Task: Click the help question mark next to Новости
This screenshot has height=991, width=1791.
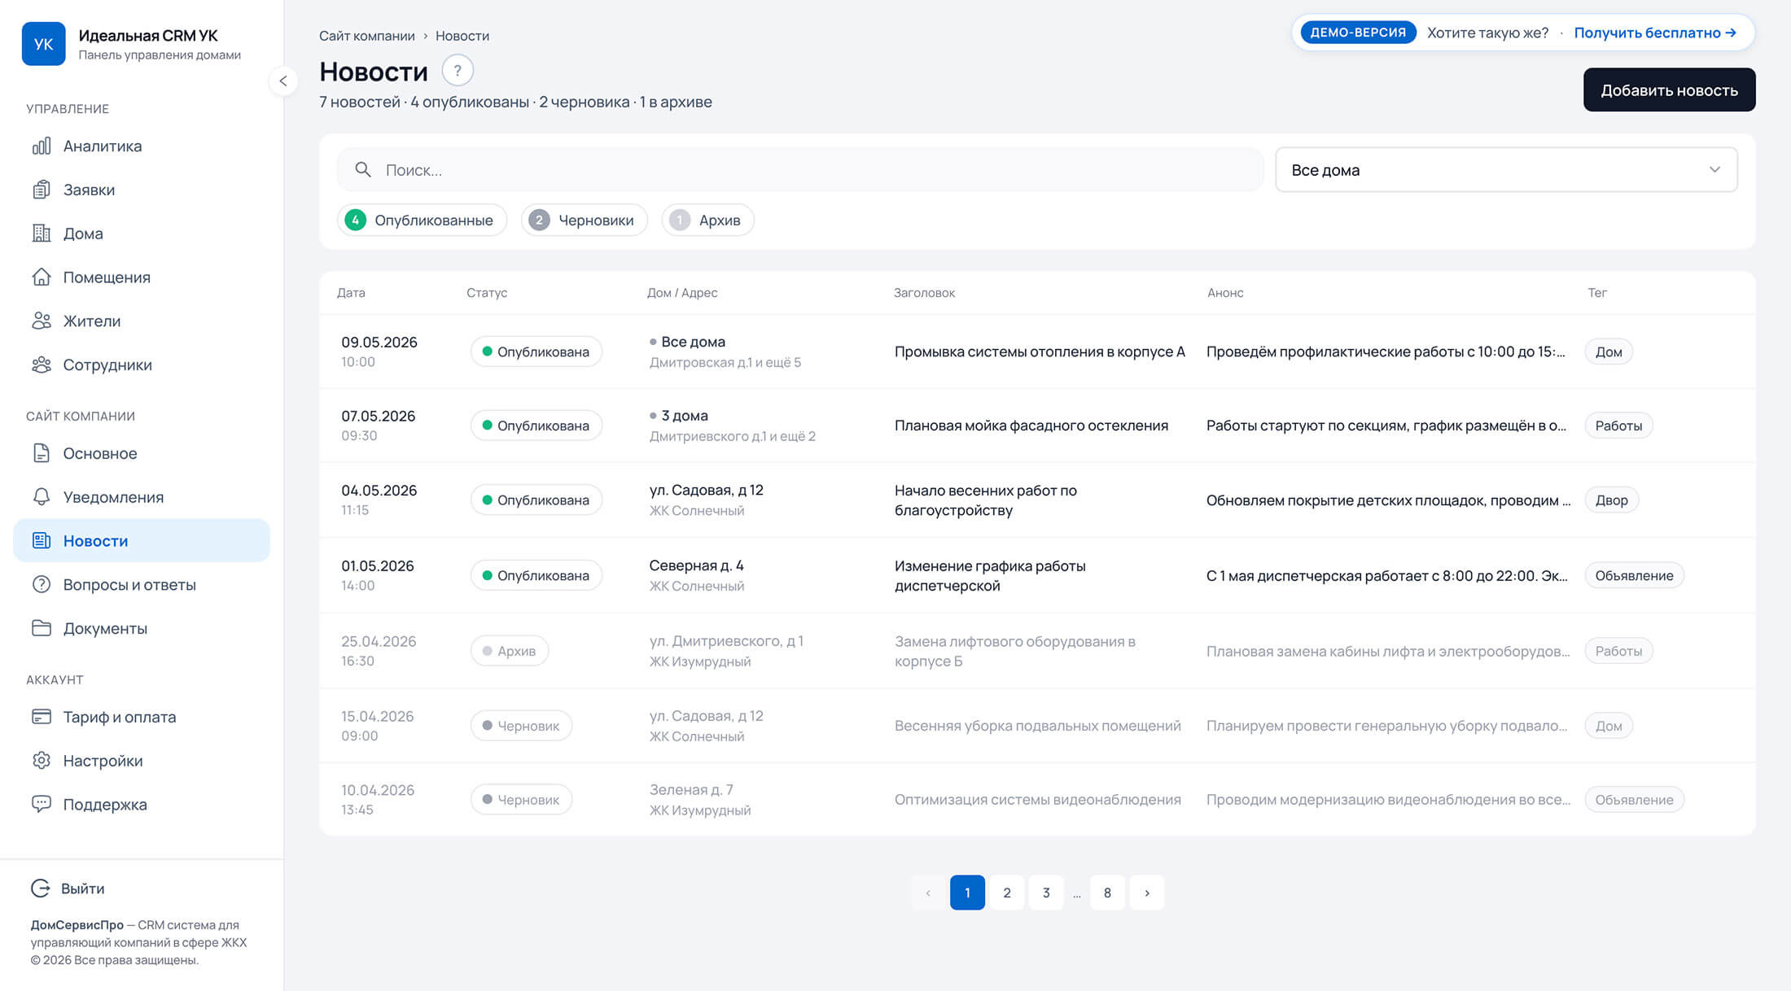Action: pyautogui.click(x=458, y=71)
